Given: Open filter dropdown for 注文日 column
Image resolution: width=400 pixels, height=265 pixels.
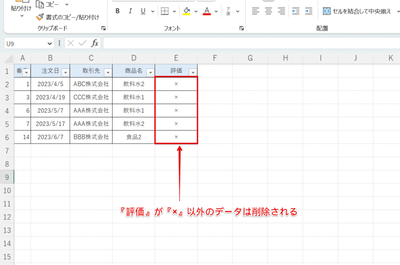Looking at the screenshot, I should (x=66, y=73).
